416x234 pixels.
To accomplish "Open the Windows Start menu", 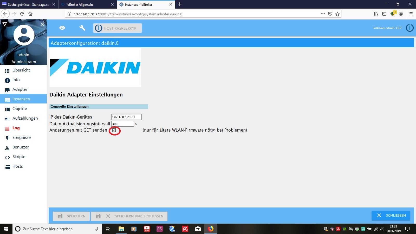I will coord(6,229).
